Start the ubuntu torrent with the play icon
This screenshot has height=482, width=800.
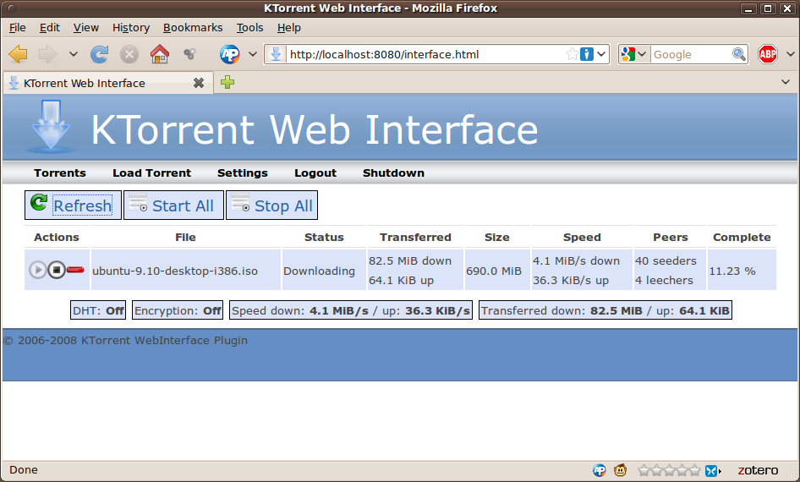[x=37, y=269]
